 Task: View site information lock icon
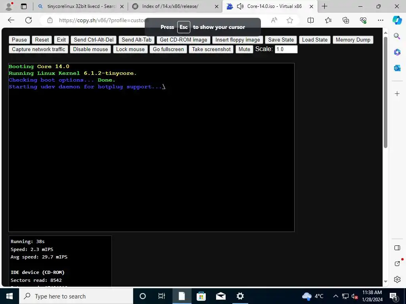coord(50,20)
